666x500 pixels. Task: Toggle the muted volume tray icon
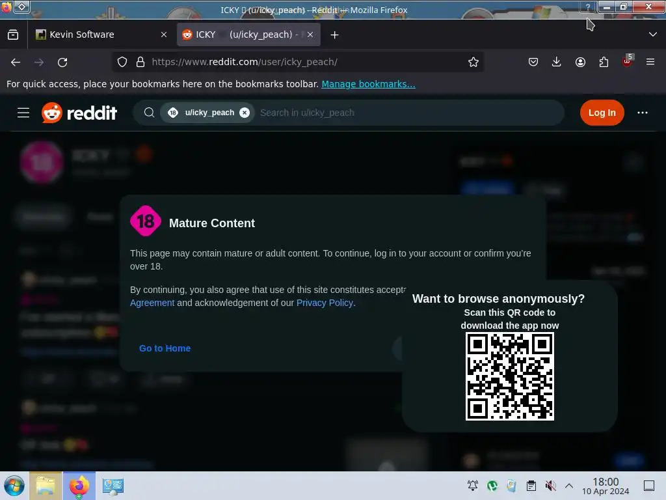(x=550, y=486)
